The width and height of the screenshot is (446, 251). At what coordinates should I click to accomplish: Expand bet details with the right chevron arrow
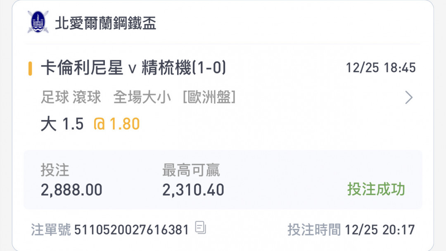click(x=409, y=97)
